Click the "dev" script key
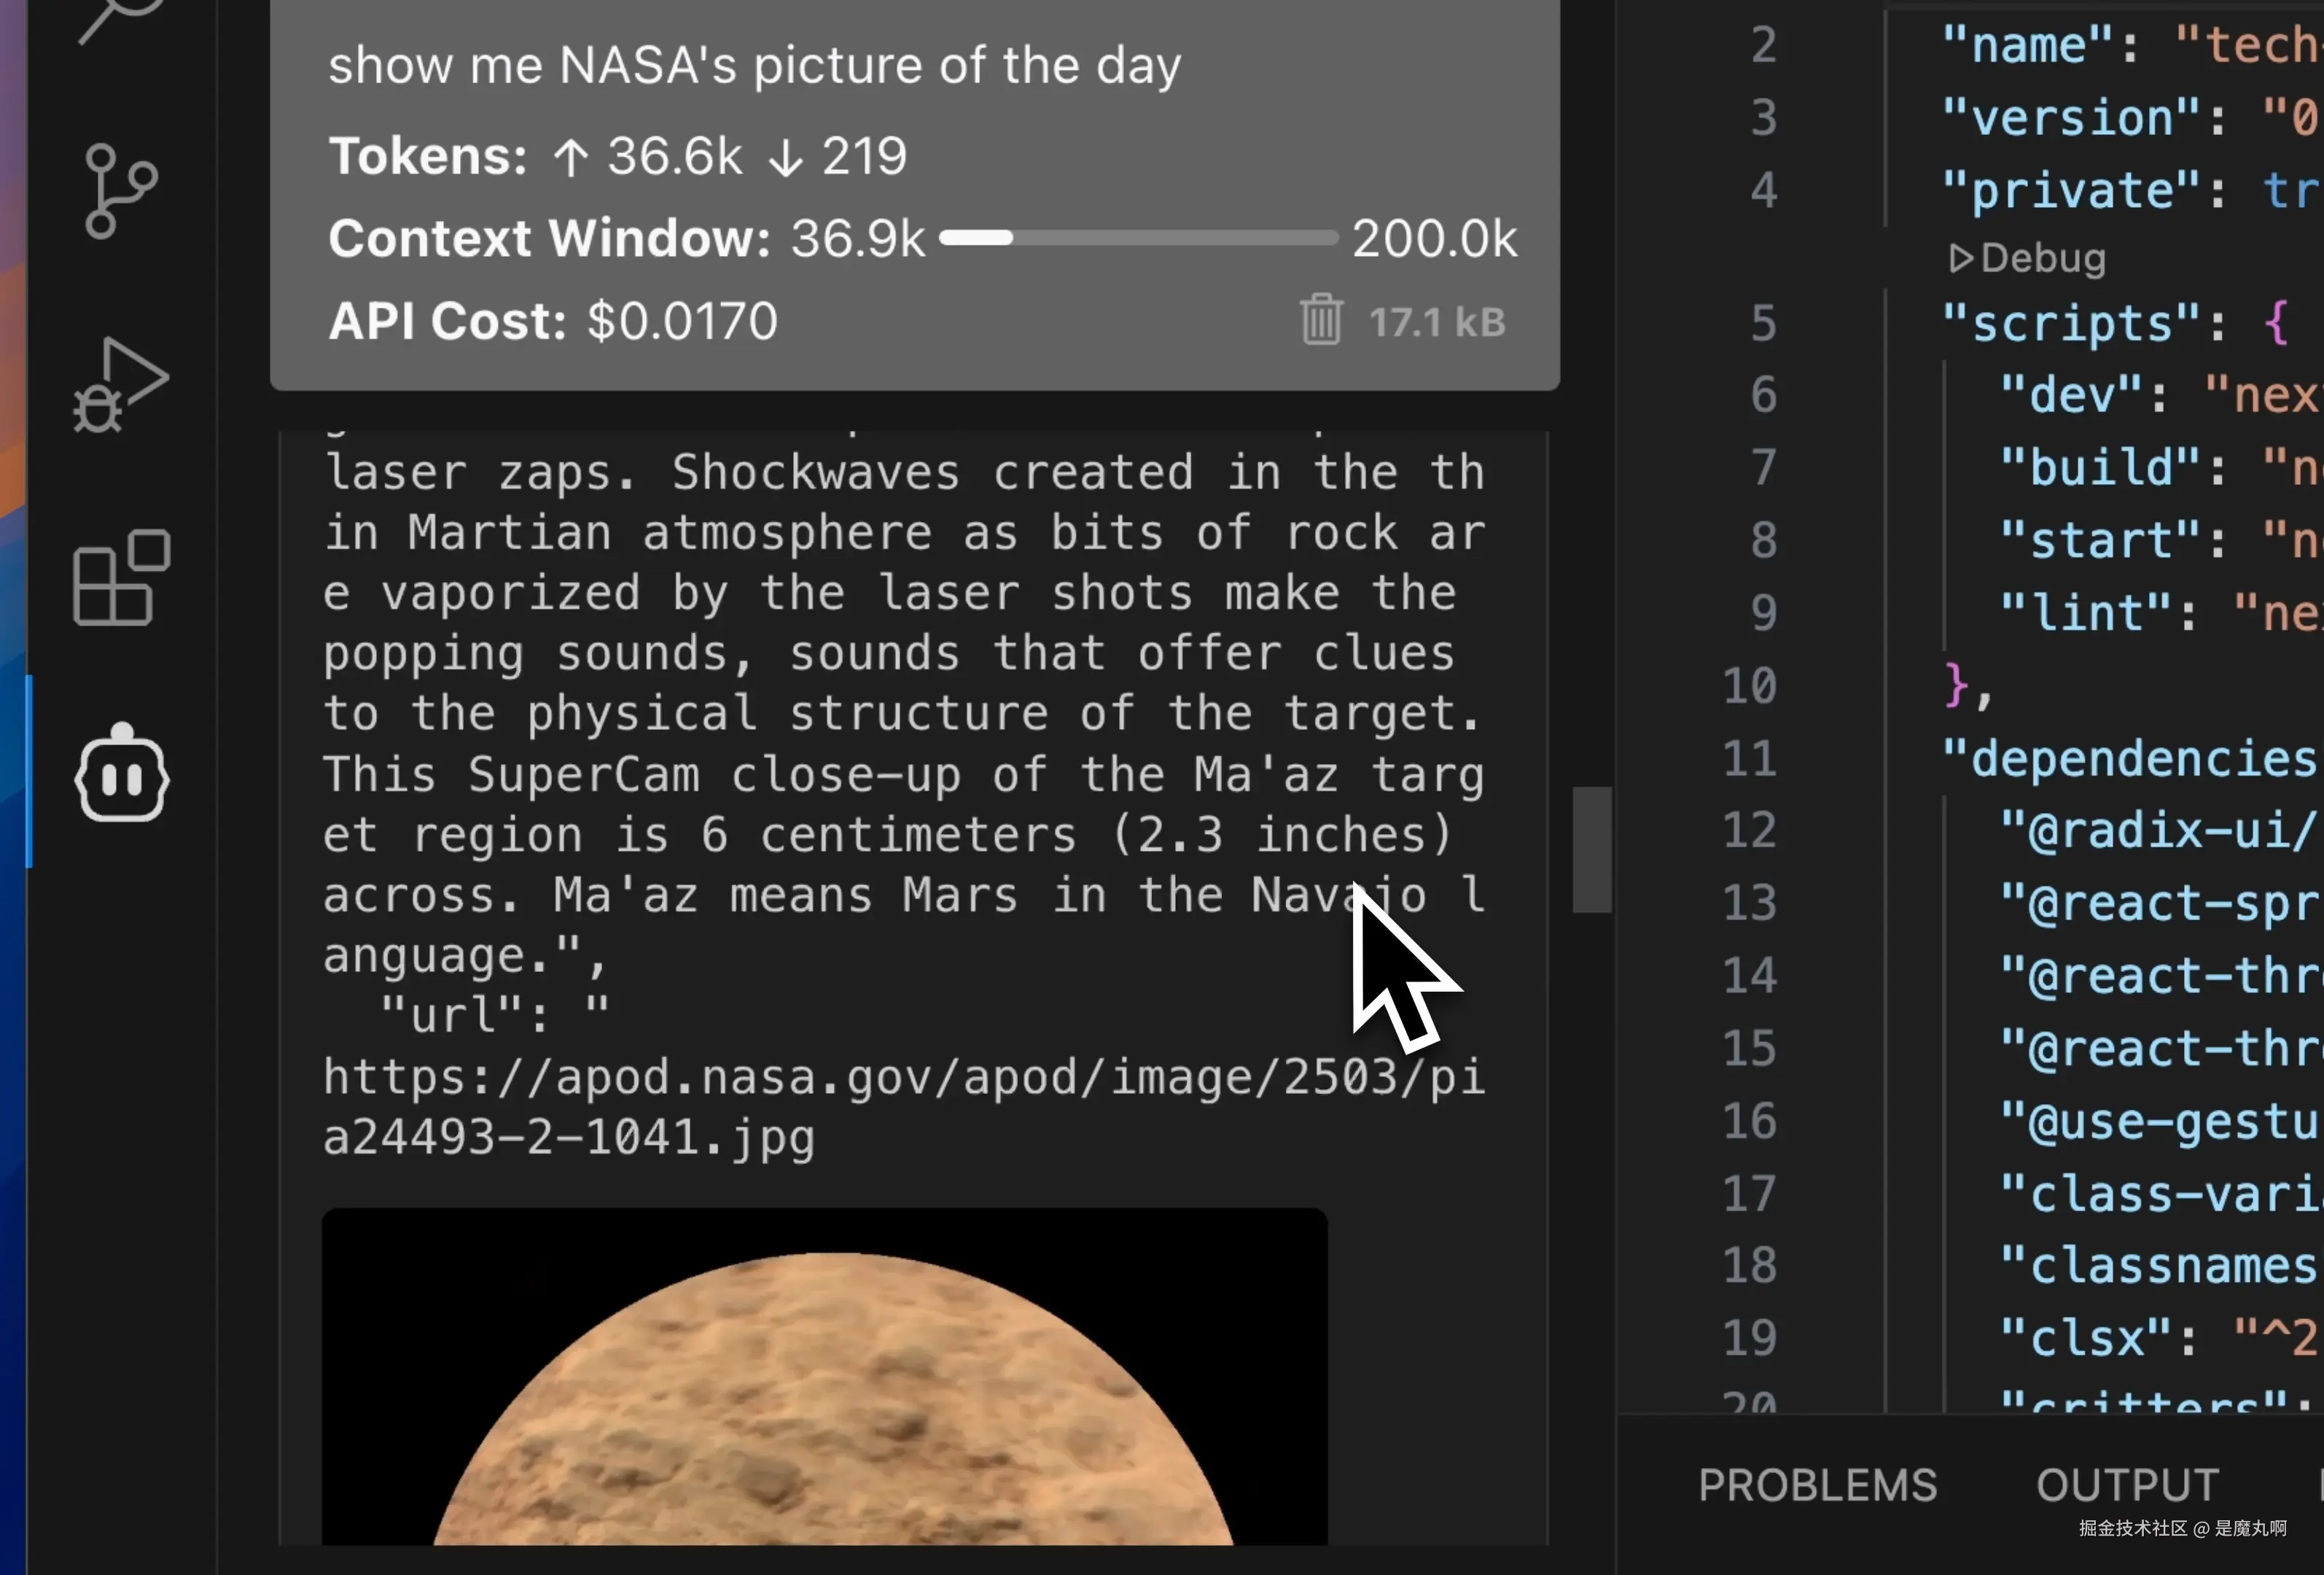Image resolution: width=2324 pixels, height=1575 pixels. click(x=2071, y=395)
